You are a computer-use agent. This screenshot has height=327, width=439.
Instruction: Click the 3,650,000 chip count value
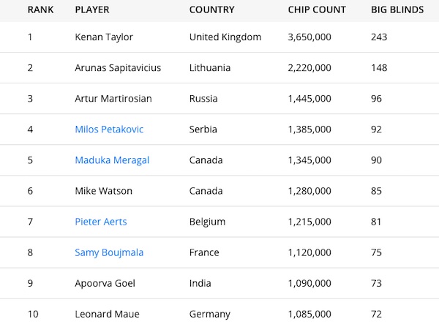click(309, 37)
